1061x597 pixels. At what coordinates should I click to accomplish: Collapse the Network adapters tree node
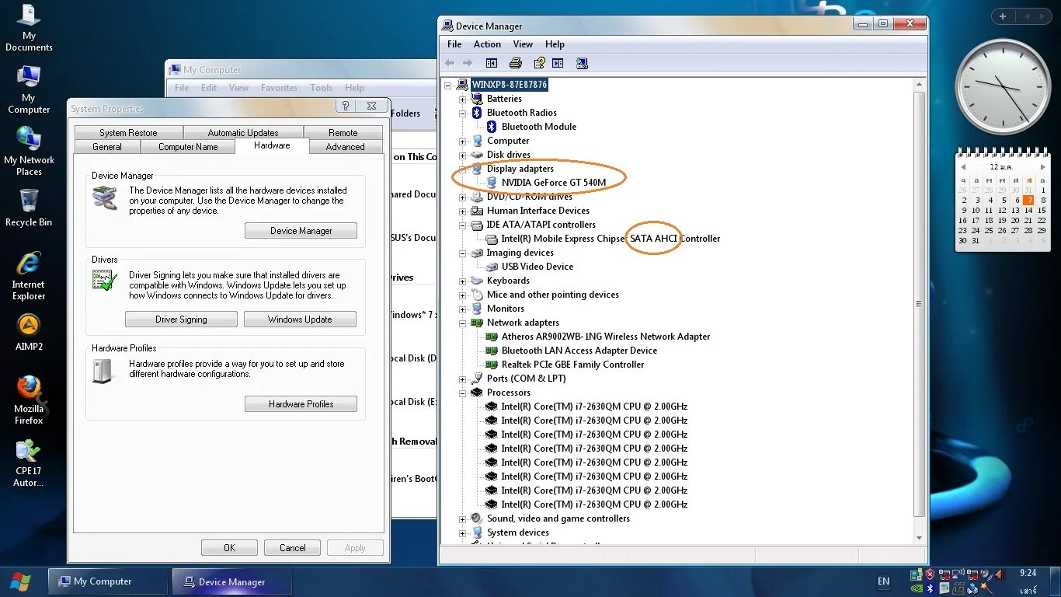[x=463, y=323]
